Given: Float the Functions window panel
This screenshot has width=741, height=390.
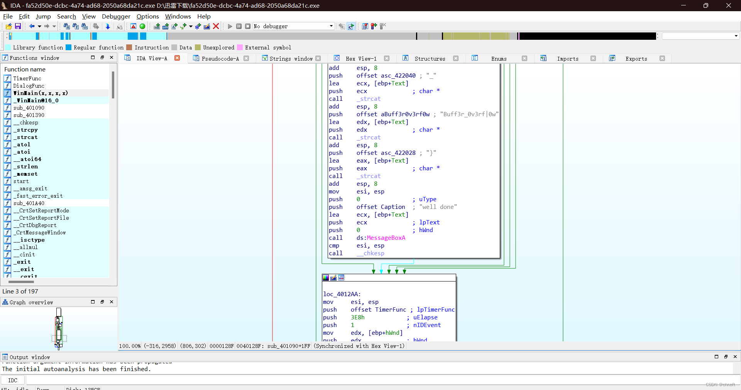Looking at the screenshot, I should pos(102,58).
